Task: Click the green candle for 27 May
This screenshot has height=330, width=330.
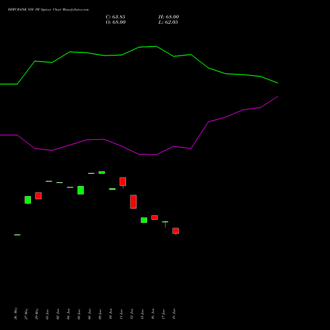Action: point(28,200)
